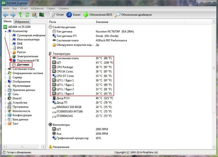Open Отчёт report button

click(57, 15)
